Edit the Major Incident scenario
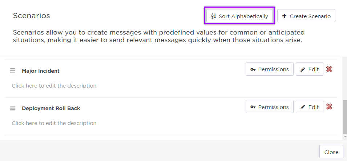 pyautogui.click(x=309, y=69)
